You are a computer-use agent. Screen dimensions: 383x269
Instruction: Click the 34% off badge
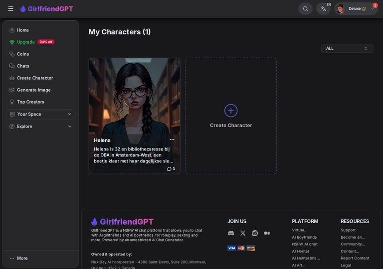(46, 42)
